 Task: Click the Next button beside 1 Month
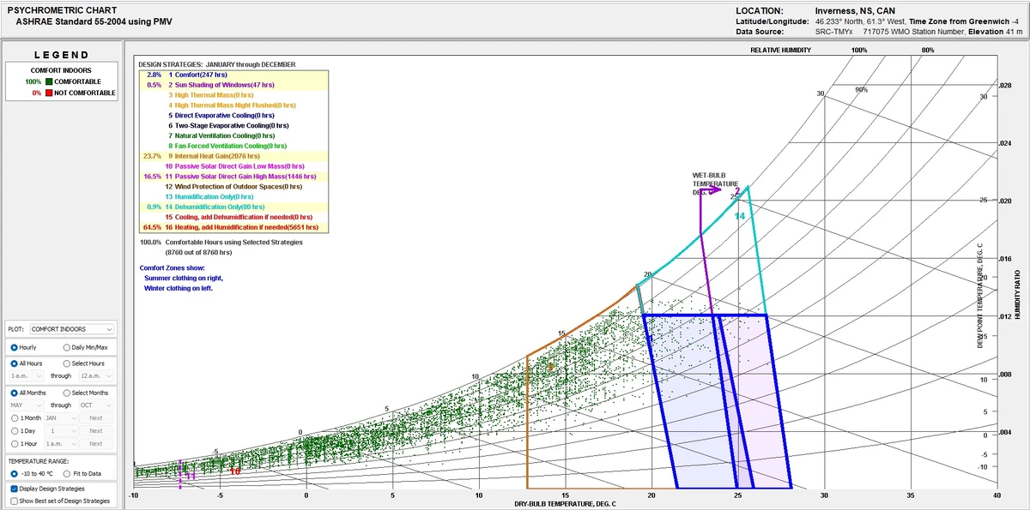(95, 417)
